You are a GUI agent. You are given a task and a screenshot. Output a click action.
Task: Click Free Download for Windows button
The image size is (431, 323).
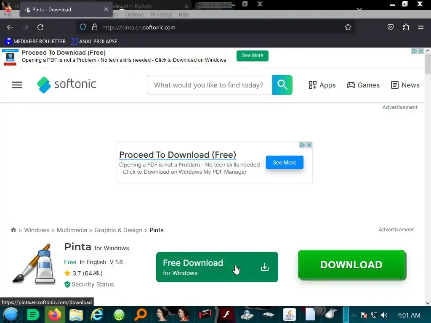tap(217, 267)
